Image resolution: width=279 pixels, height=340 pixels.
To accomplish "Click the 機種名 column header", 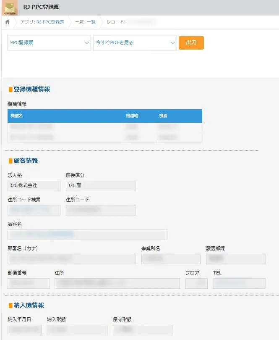I will pyautogui.click(x=17, y=116).
